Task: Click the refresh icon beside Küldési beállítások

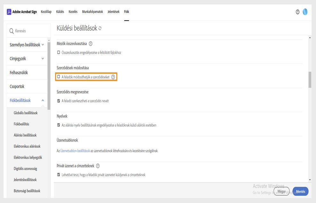Action: tap(100, 28)
